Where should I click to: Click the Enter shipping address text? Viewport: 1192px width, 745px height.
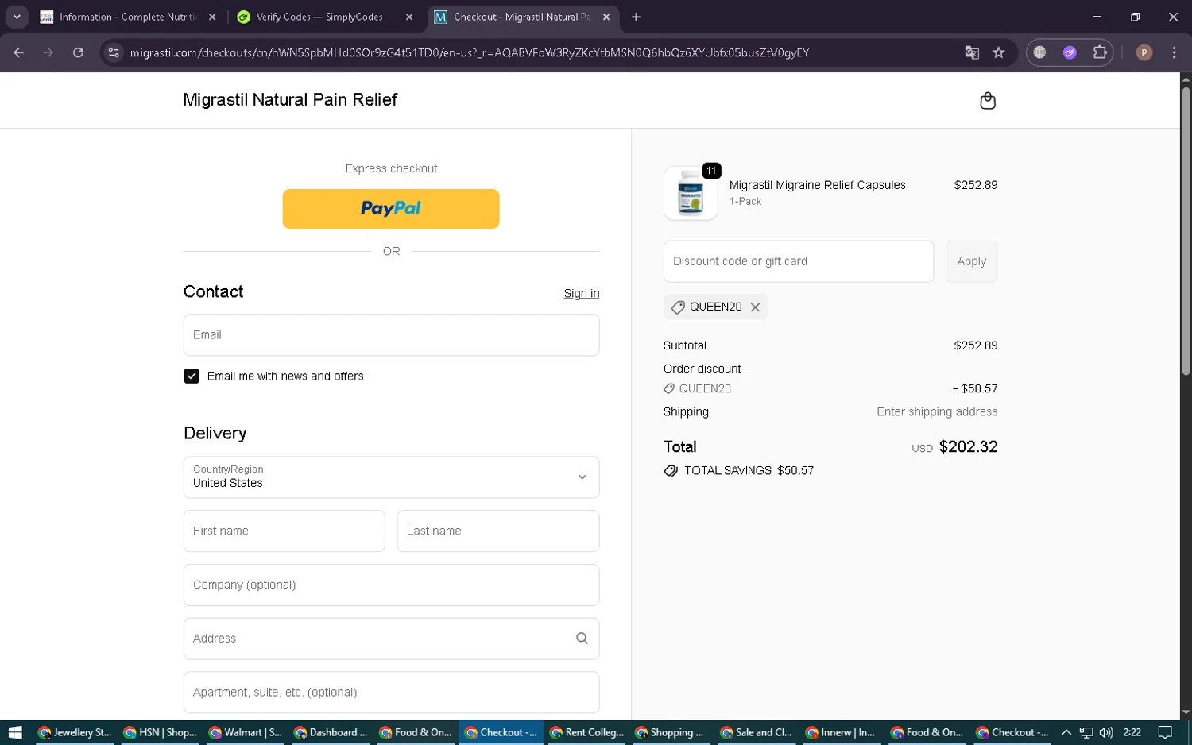(x=937, y=412)
